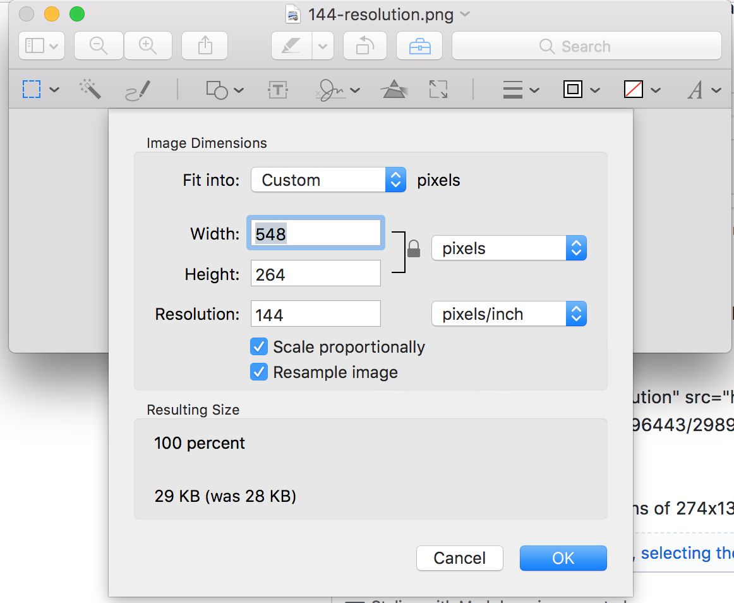Image resolution: width=734 pixels, height=603 pixels.
Task: Open the Text Style A icon
Action: [695, 90]
